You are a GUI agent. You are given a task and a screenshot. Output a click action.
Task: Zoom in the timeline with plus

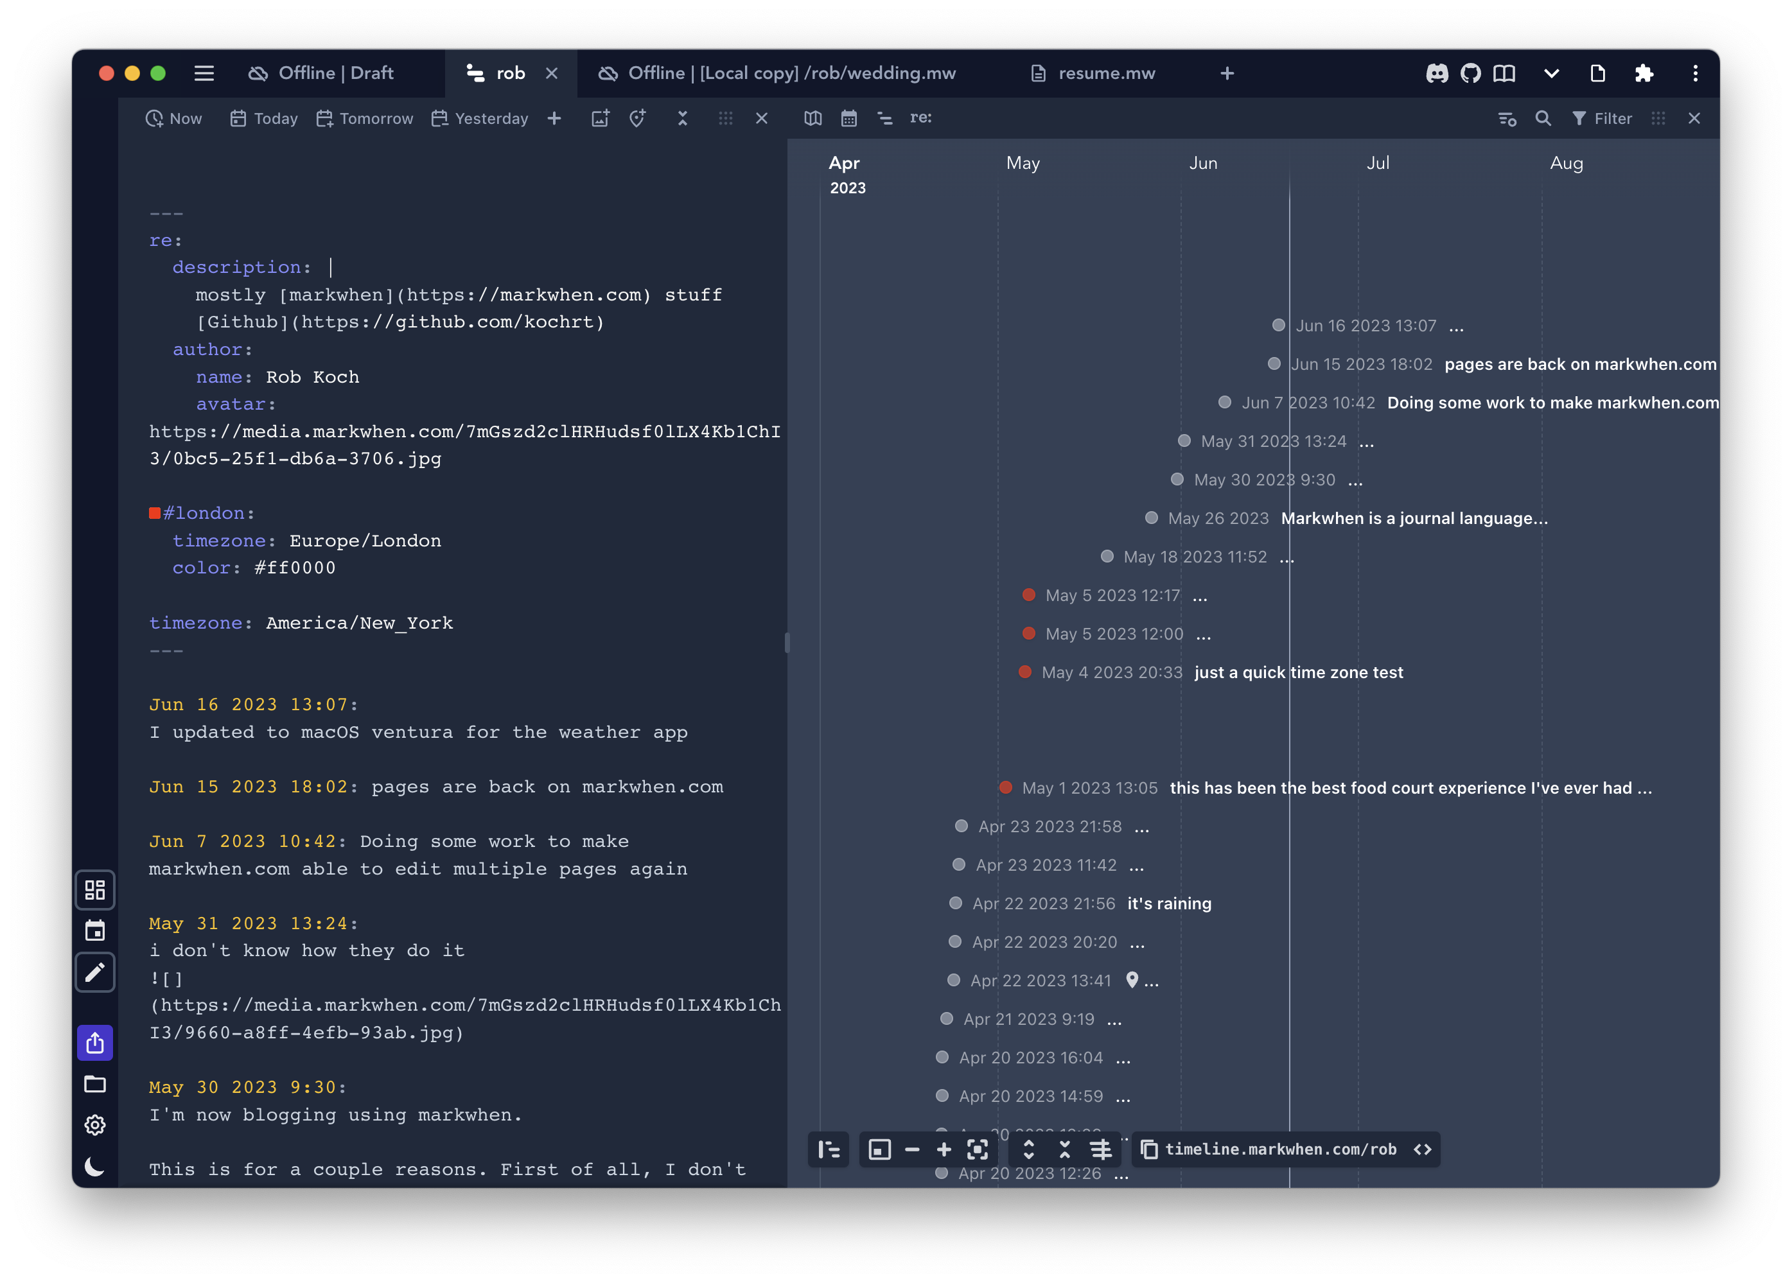(x=944, y=1149)
